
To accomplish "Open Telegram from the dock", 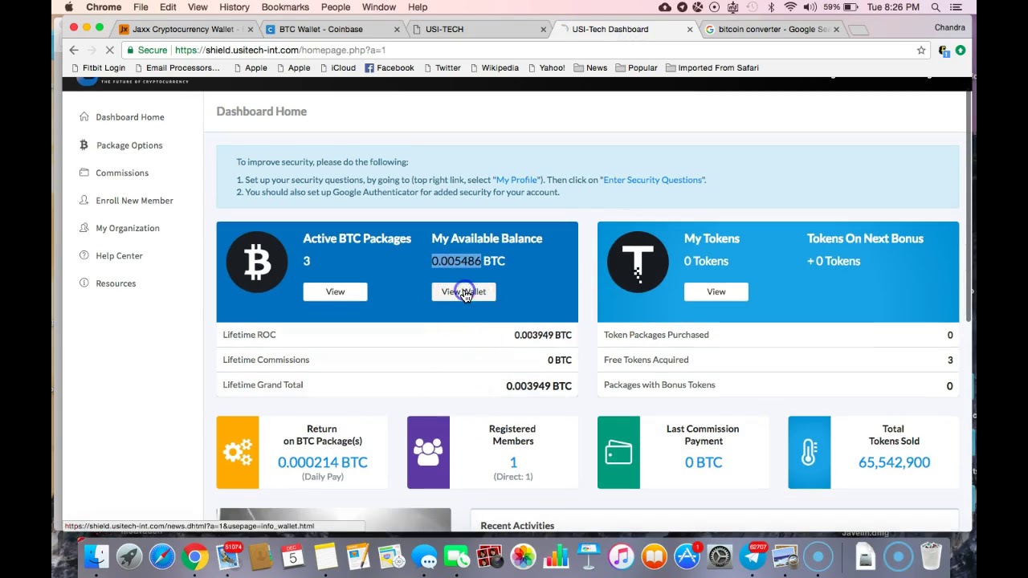I will (x=753, y=556).
